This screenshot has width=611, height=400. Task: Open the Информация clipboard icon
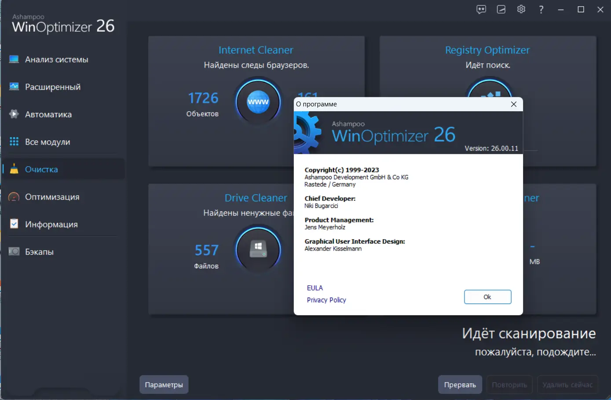click(x=14, y=224)
